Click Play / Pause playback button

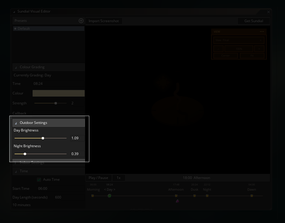[98, 178]
